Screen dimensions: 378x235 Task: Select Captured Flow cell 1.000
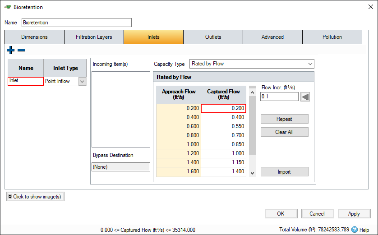coord(223,153)
